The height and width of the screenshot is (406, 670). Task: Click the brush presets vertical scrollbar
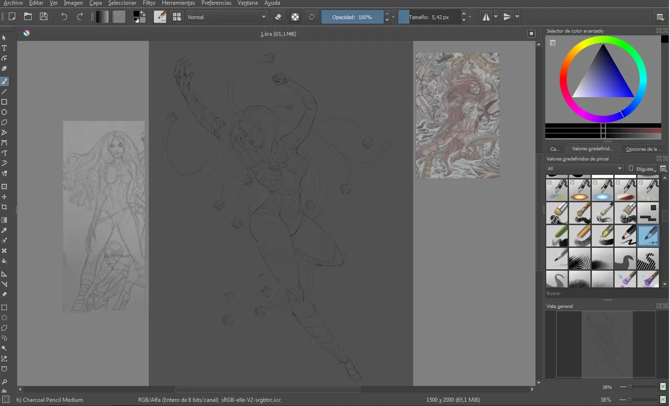(x=665, y=216)
